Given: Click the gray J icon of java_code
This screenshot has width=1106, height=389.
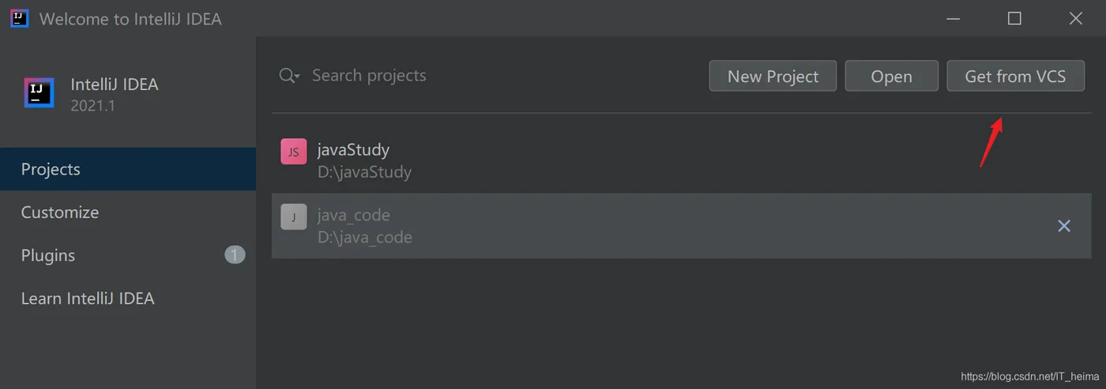Looking at the screenshot, I should pos(293,217).
